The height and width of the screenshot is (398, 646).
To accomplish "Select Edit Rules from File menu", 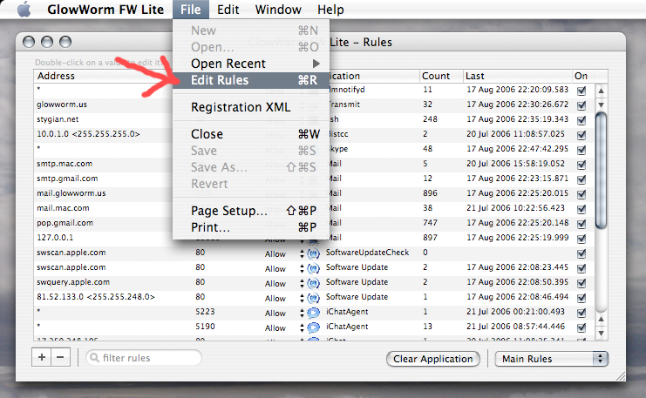I will pyautogui.click(x=251, y=80).
